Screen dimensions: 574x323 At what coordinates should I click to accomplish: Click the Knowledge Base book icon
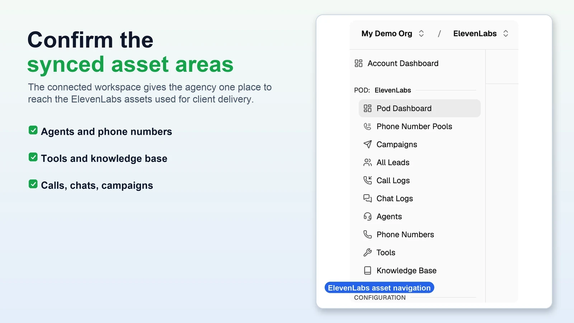[367, 271]
